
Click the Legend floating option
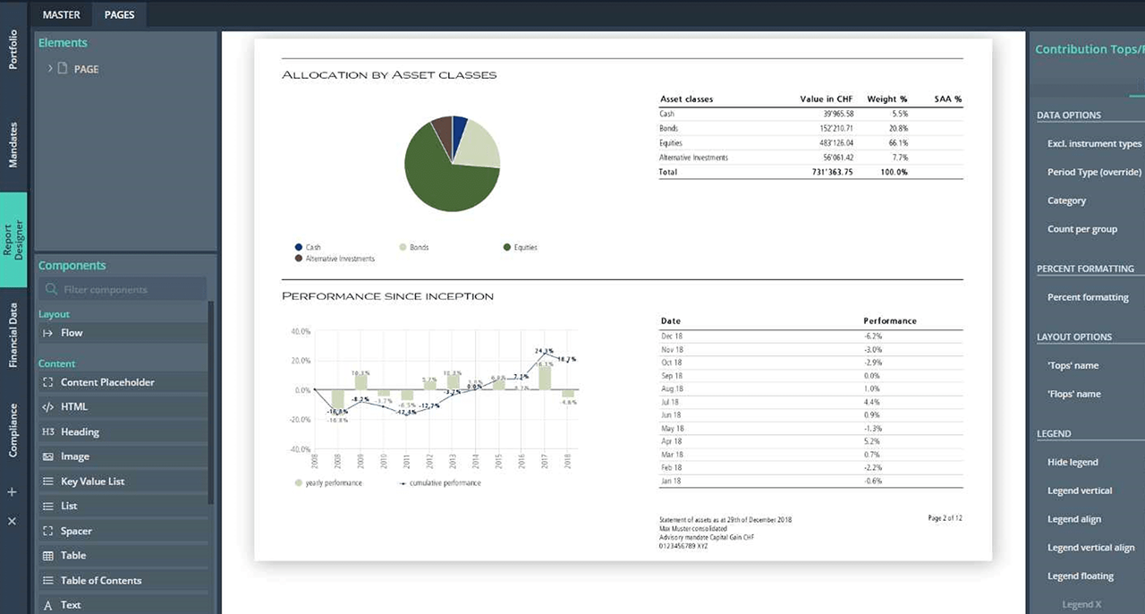[x=1081, y=576]
